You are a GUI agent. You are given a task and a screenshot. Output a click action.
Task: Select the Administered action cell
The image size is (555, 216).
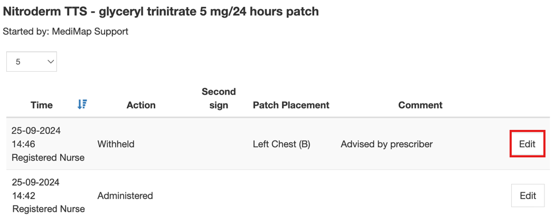(125, 196)
